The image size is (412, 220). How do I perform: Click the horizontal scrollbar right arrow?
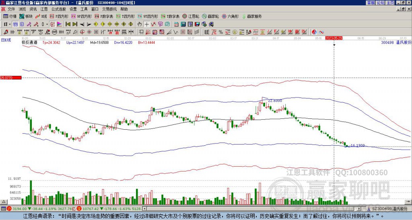[x=359, y=209]
